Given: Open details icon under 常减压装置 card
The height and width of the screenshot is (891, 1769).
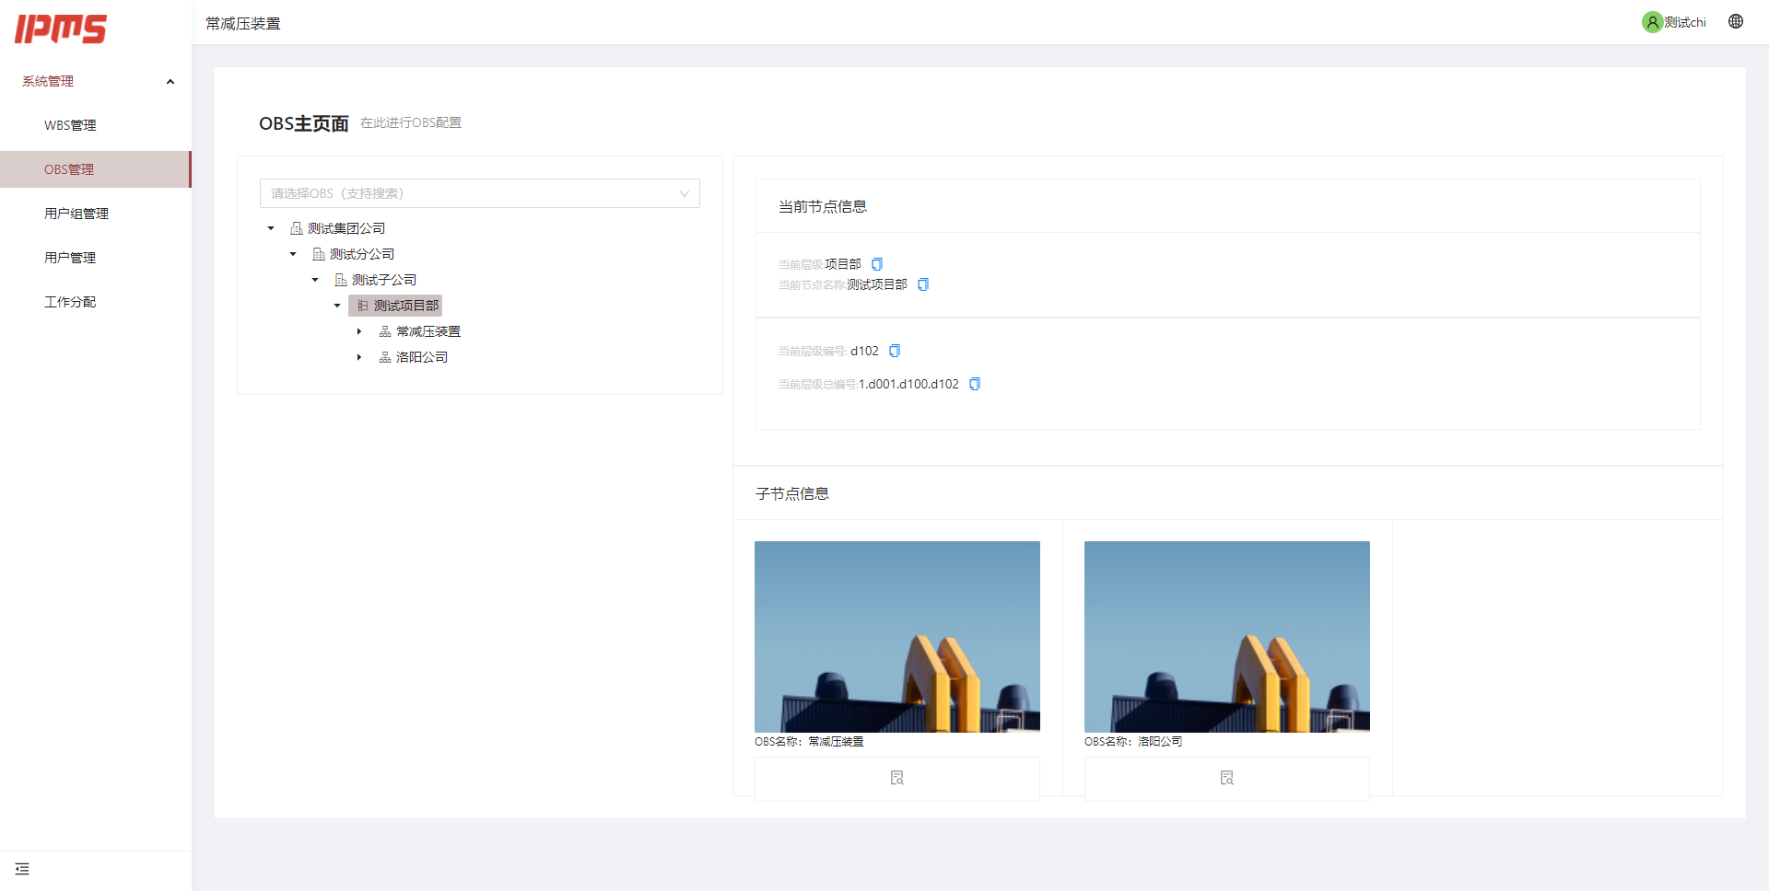Looking at the screenshot, I should pos(897,778).
